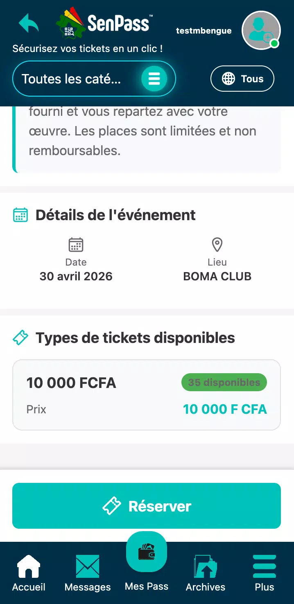Click the BOMA CLUB venue text
The image size is (294, 604).
[217, 276]
